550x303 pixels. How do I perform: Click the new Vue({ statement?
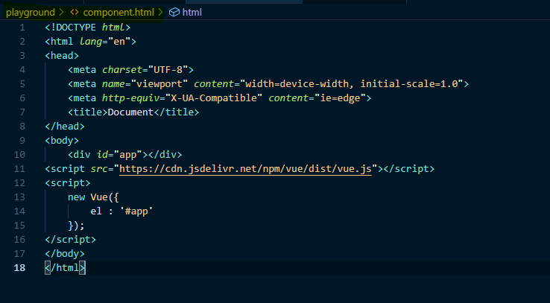pos(93,197)
